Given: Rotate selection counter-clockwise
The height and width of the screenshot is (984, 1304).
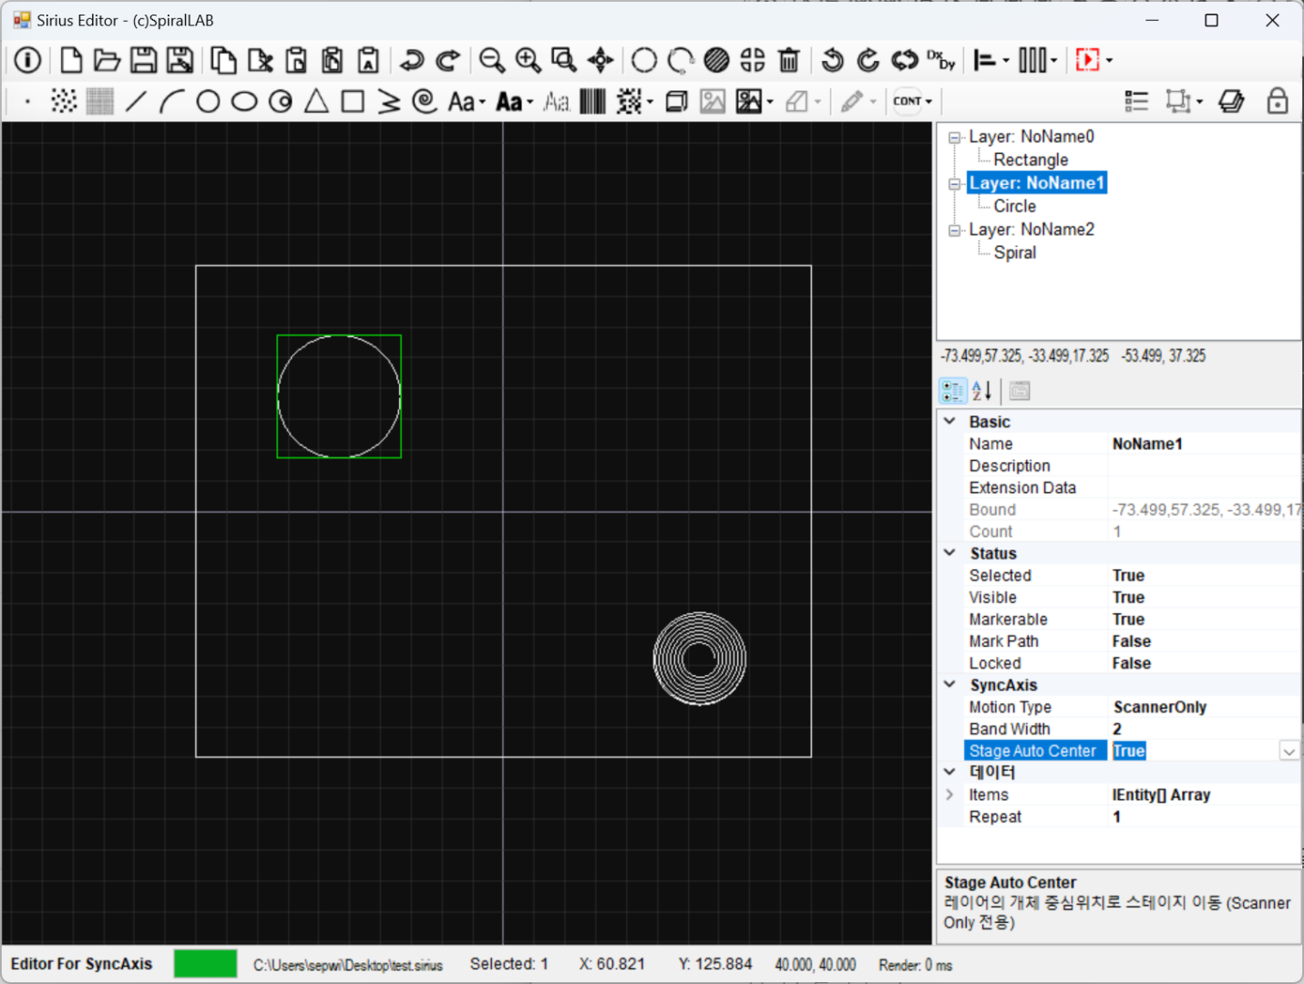Looking at the screenshot, I should 833,60.
